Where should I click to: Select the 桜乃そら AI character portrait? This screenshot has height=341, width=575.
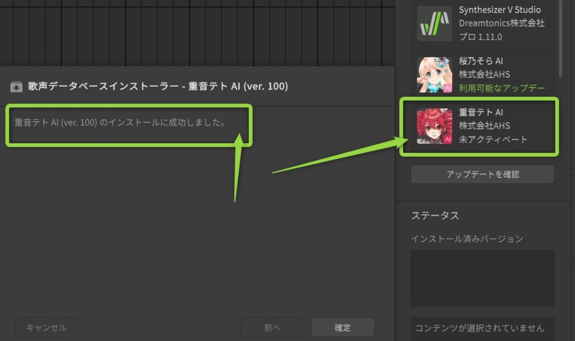tap(434, 75)
